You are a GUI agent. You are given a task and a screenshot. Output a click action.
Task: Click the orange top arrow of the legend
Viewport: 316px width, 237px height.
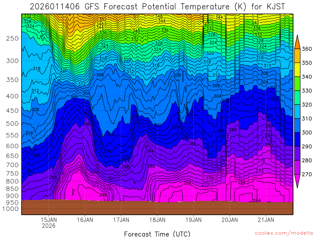pos(297,43)
